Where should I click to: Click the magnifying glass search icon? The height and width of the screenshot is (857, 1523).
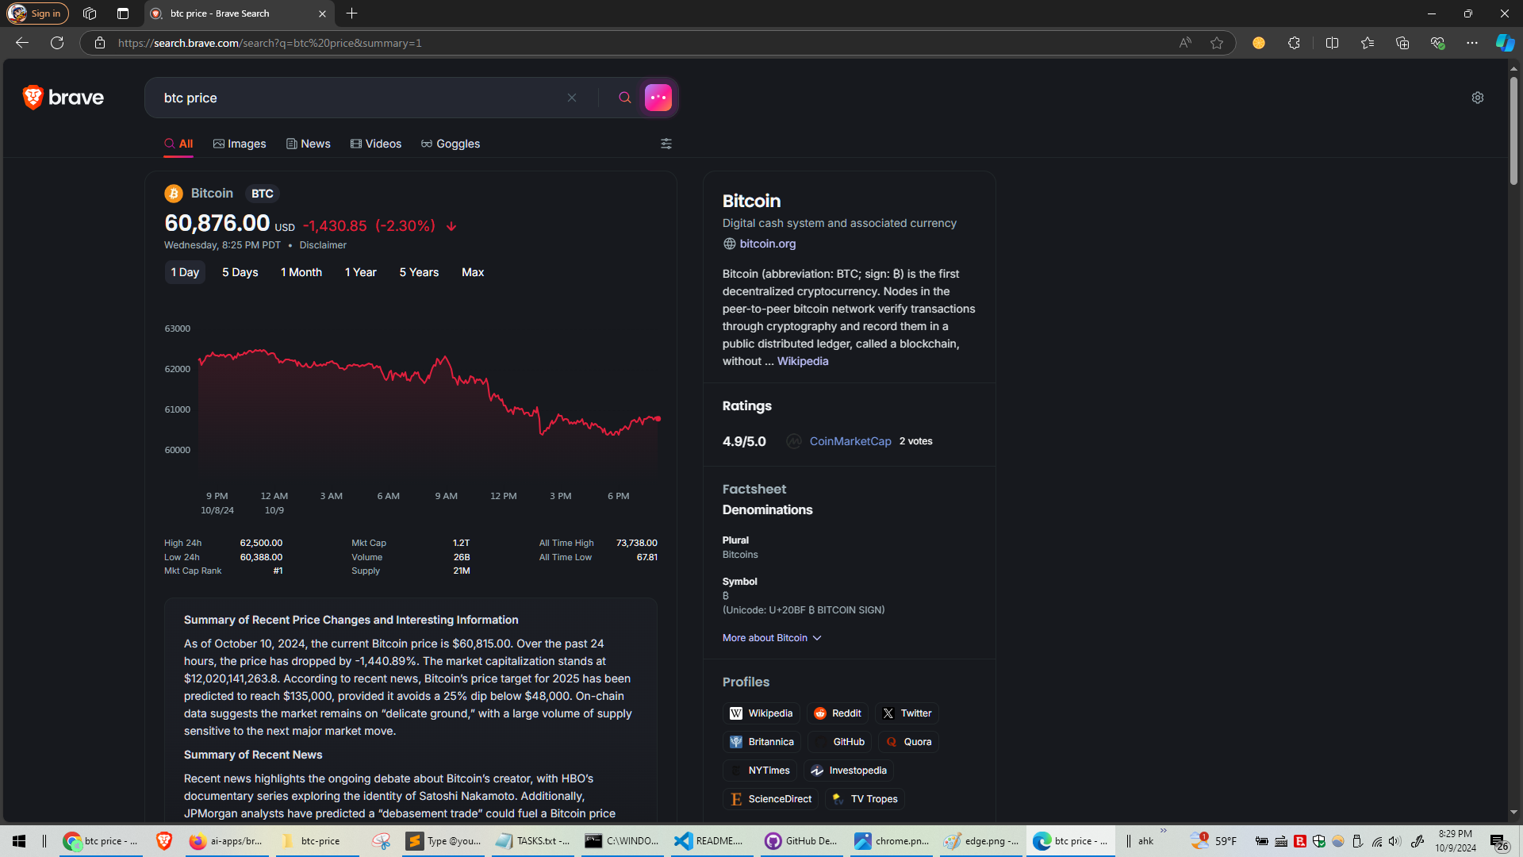tap(625, 98)
